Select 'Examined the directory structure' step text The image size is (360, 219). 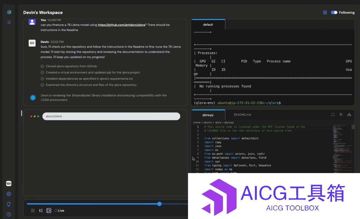click(91, 85)
